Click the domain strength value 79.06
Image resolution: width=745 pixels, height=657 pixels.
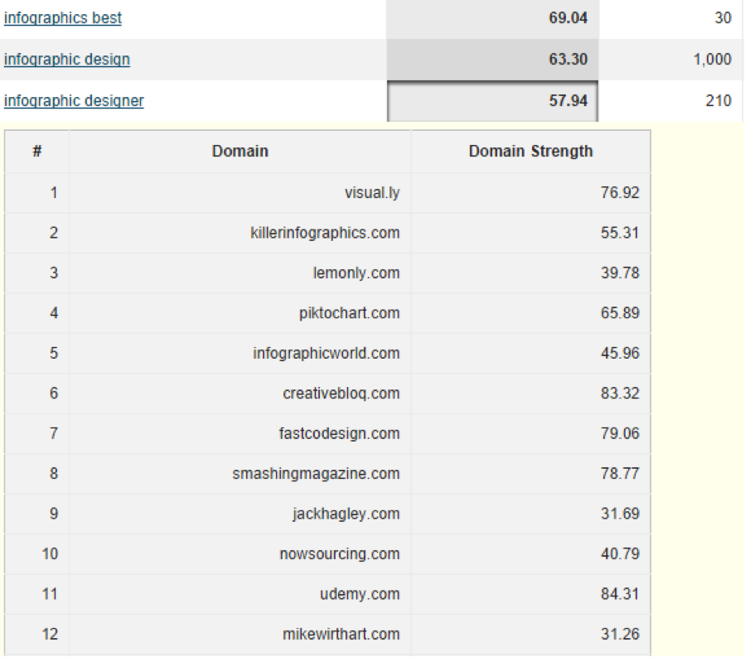[x=620, y=434]
